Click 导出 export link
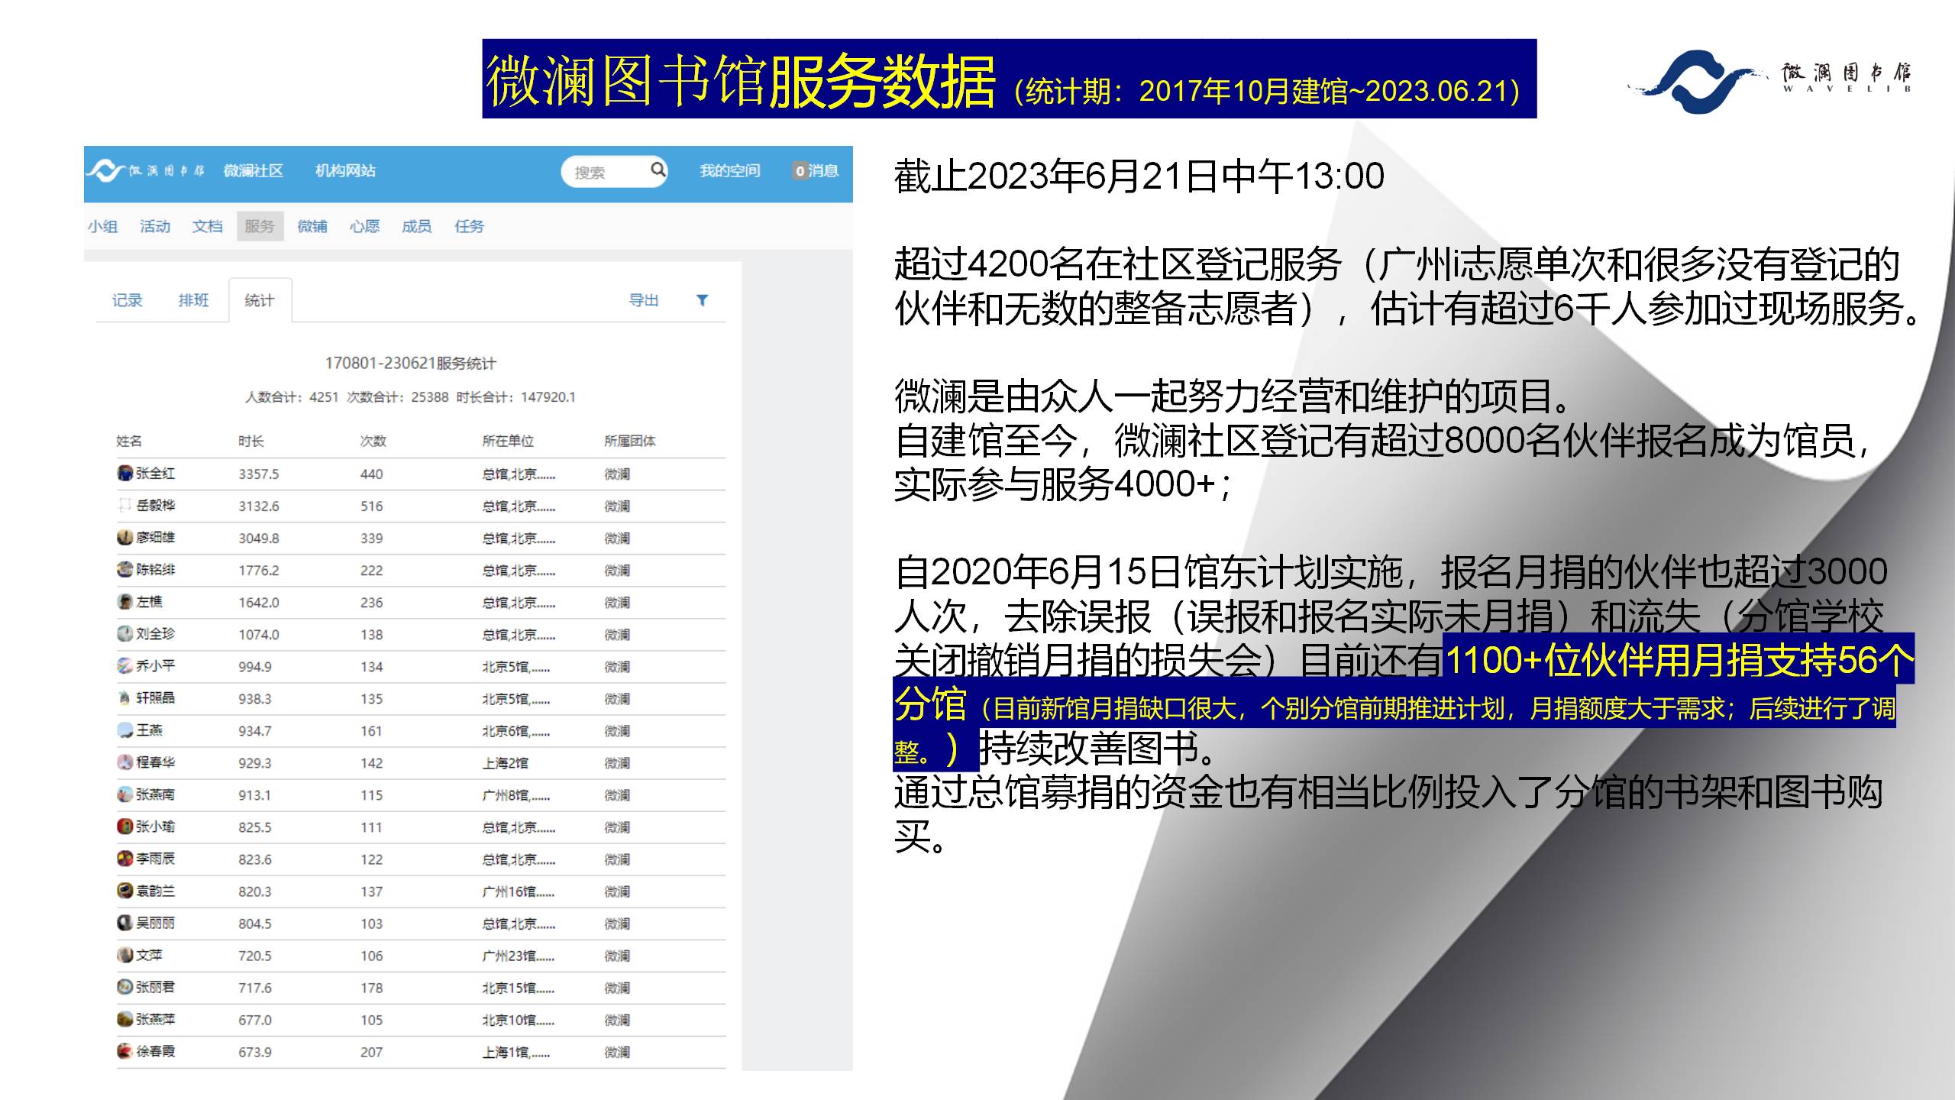The width and height of the screenshot is (1955, 1100). coord(643,300)
